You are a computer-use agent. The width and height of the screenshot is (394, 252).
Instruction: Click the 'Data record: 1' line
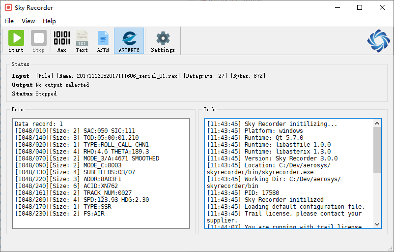[x=39, y=124]
